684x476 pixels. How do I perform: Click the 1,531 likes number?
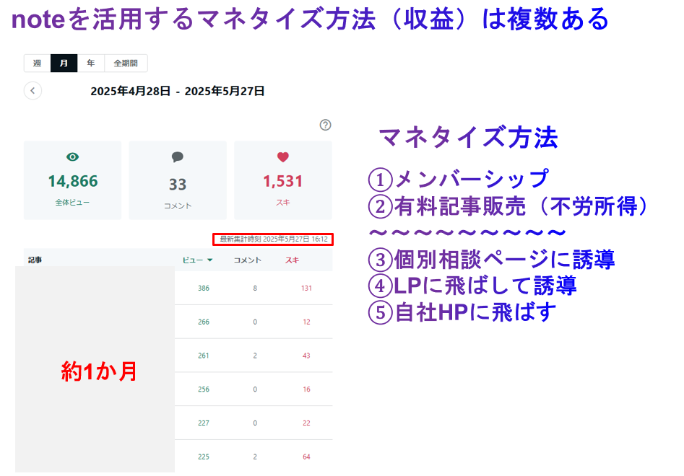tap(282, 181)
